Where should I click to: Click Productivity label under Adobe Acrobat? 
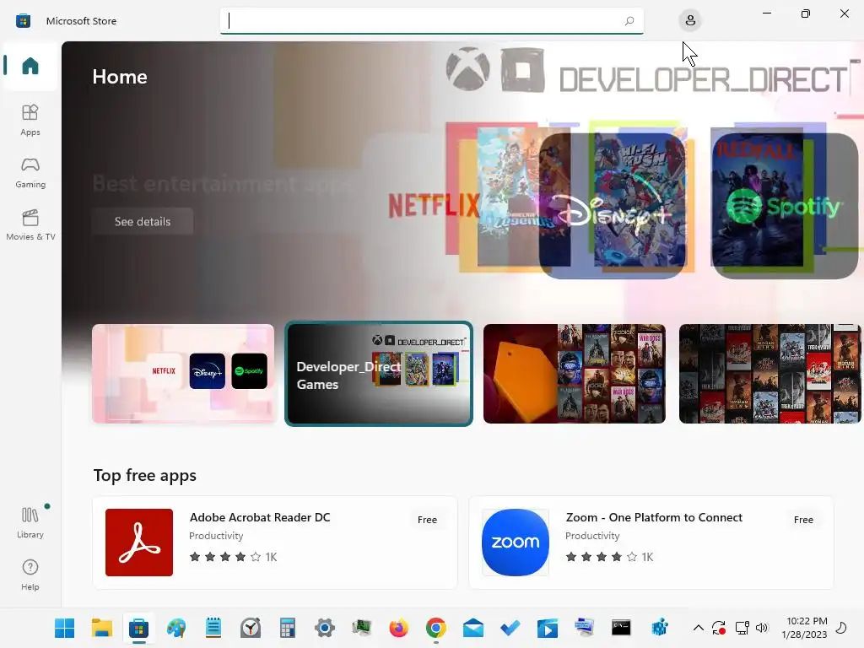pos(216,536)
